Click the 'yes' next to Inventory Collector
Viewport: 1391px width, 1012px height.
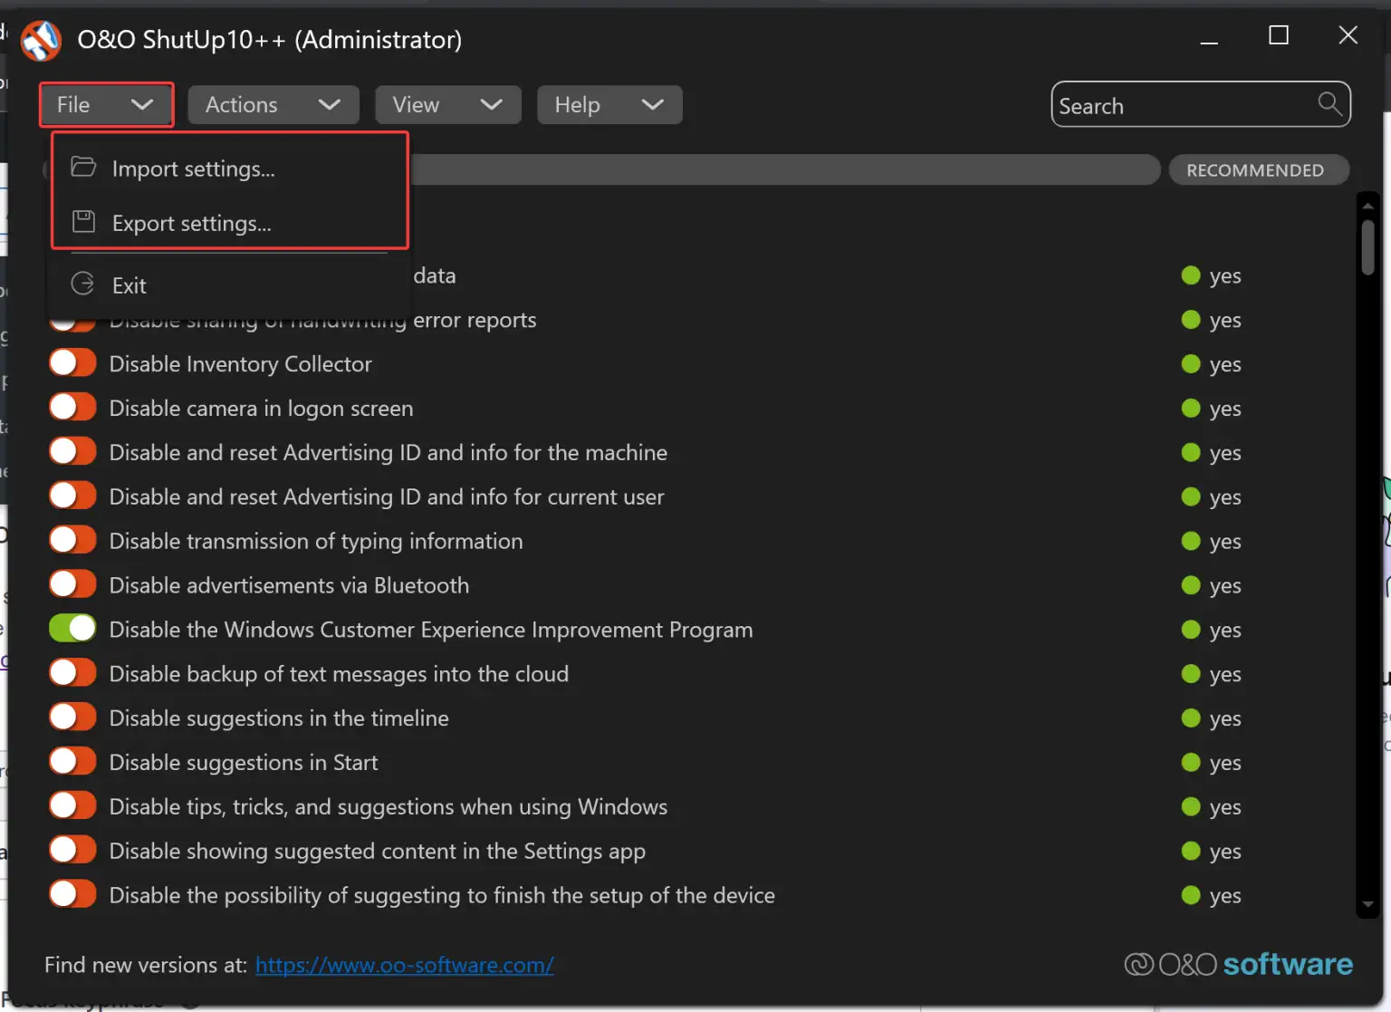point(1225,365)
